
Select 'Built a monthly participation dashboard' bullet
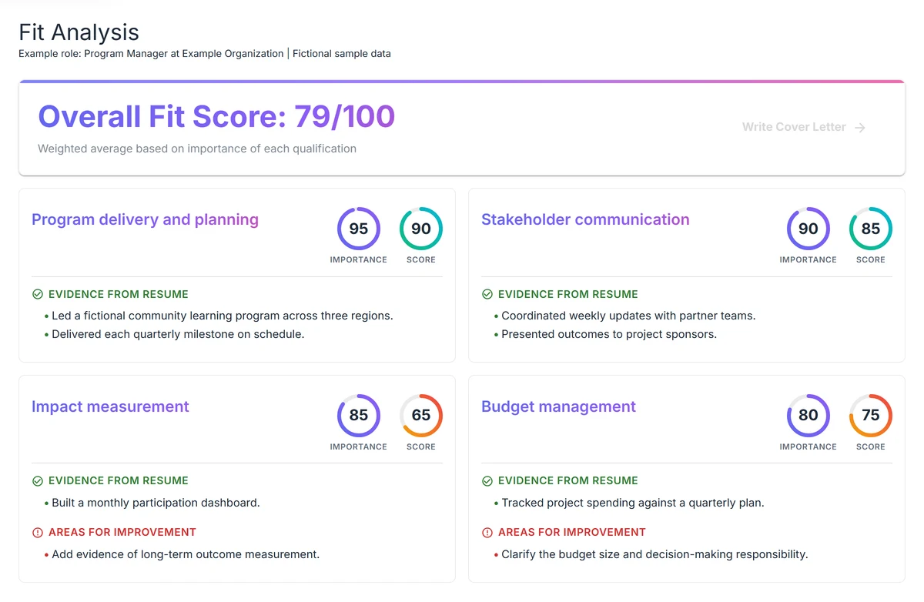[x=156, y=503]
